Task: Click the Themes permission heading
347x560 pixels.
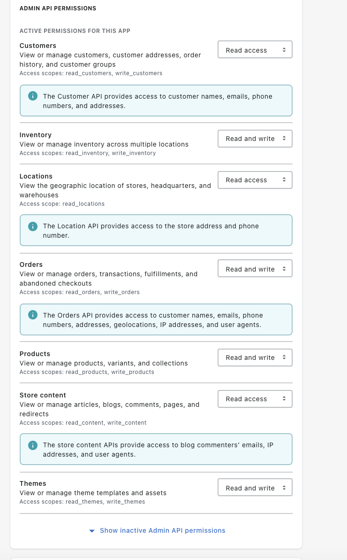Action: pos(33,483)
